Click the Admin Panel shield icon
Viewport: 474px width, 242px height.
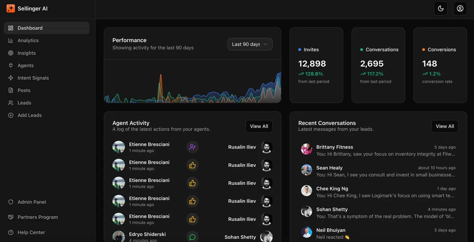click(x=11, y=202)
